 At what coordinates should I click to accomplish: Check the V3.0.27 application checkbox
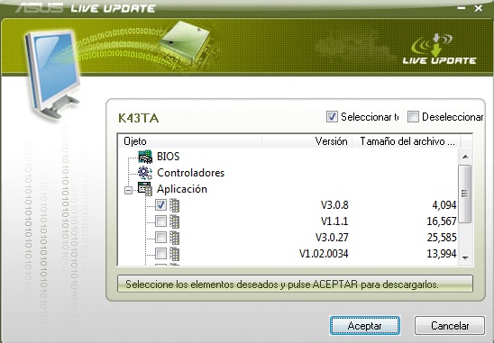tap(160, 238)
